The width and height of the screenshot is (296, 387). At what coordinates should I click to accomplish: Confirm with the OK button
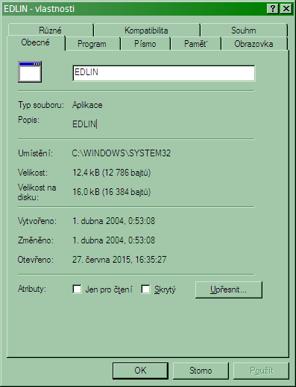pos(140,371)
